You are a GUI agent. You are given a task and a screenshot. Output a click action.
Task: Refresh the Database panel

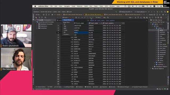coord(156,17)
